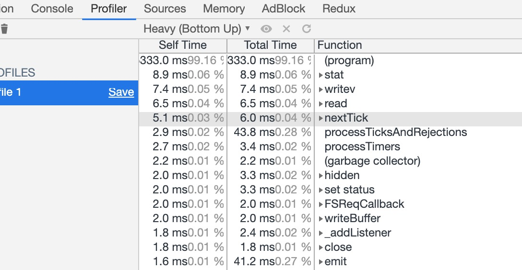522x270 pixels.
Task: Expand the FSReqCallback function row
Action: (321, 204)
